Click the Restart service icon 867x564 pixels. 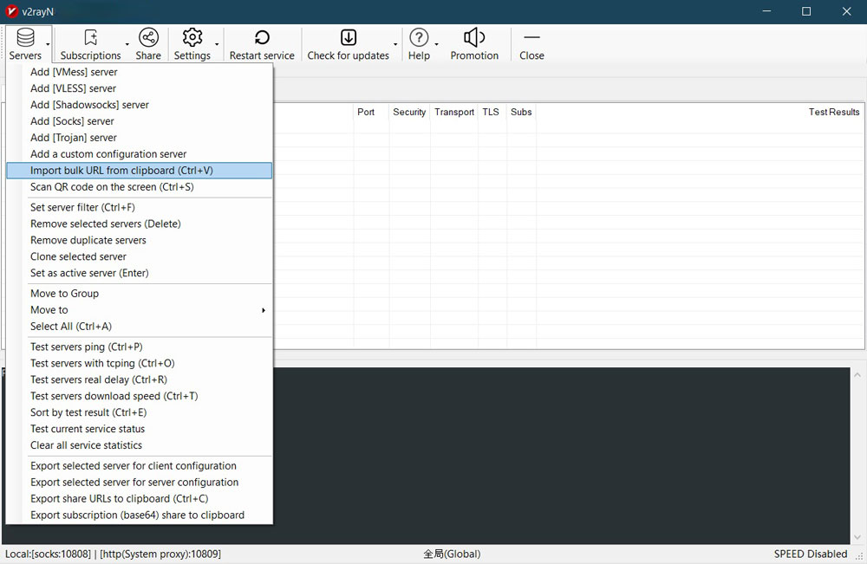tap(262, 37)
